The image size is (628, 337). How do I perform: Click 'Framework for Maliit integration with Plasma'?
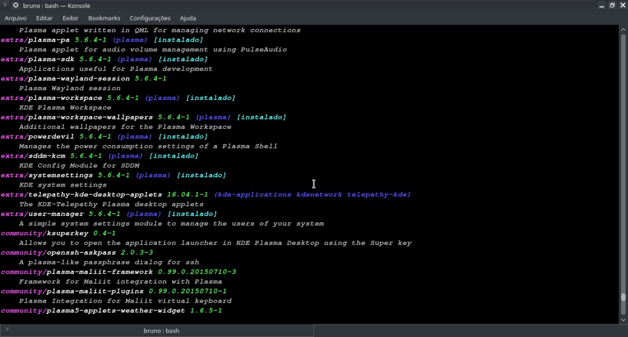pyautogui.click(x=120, y=282)
